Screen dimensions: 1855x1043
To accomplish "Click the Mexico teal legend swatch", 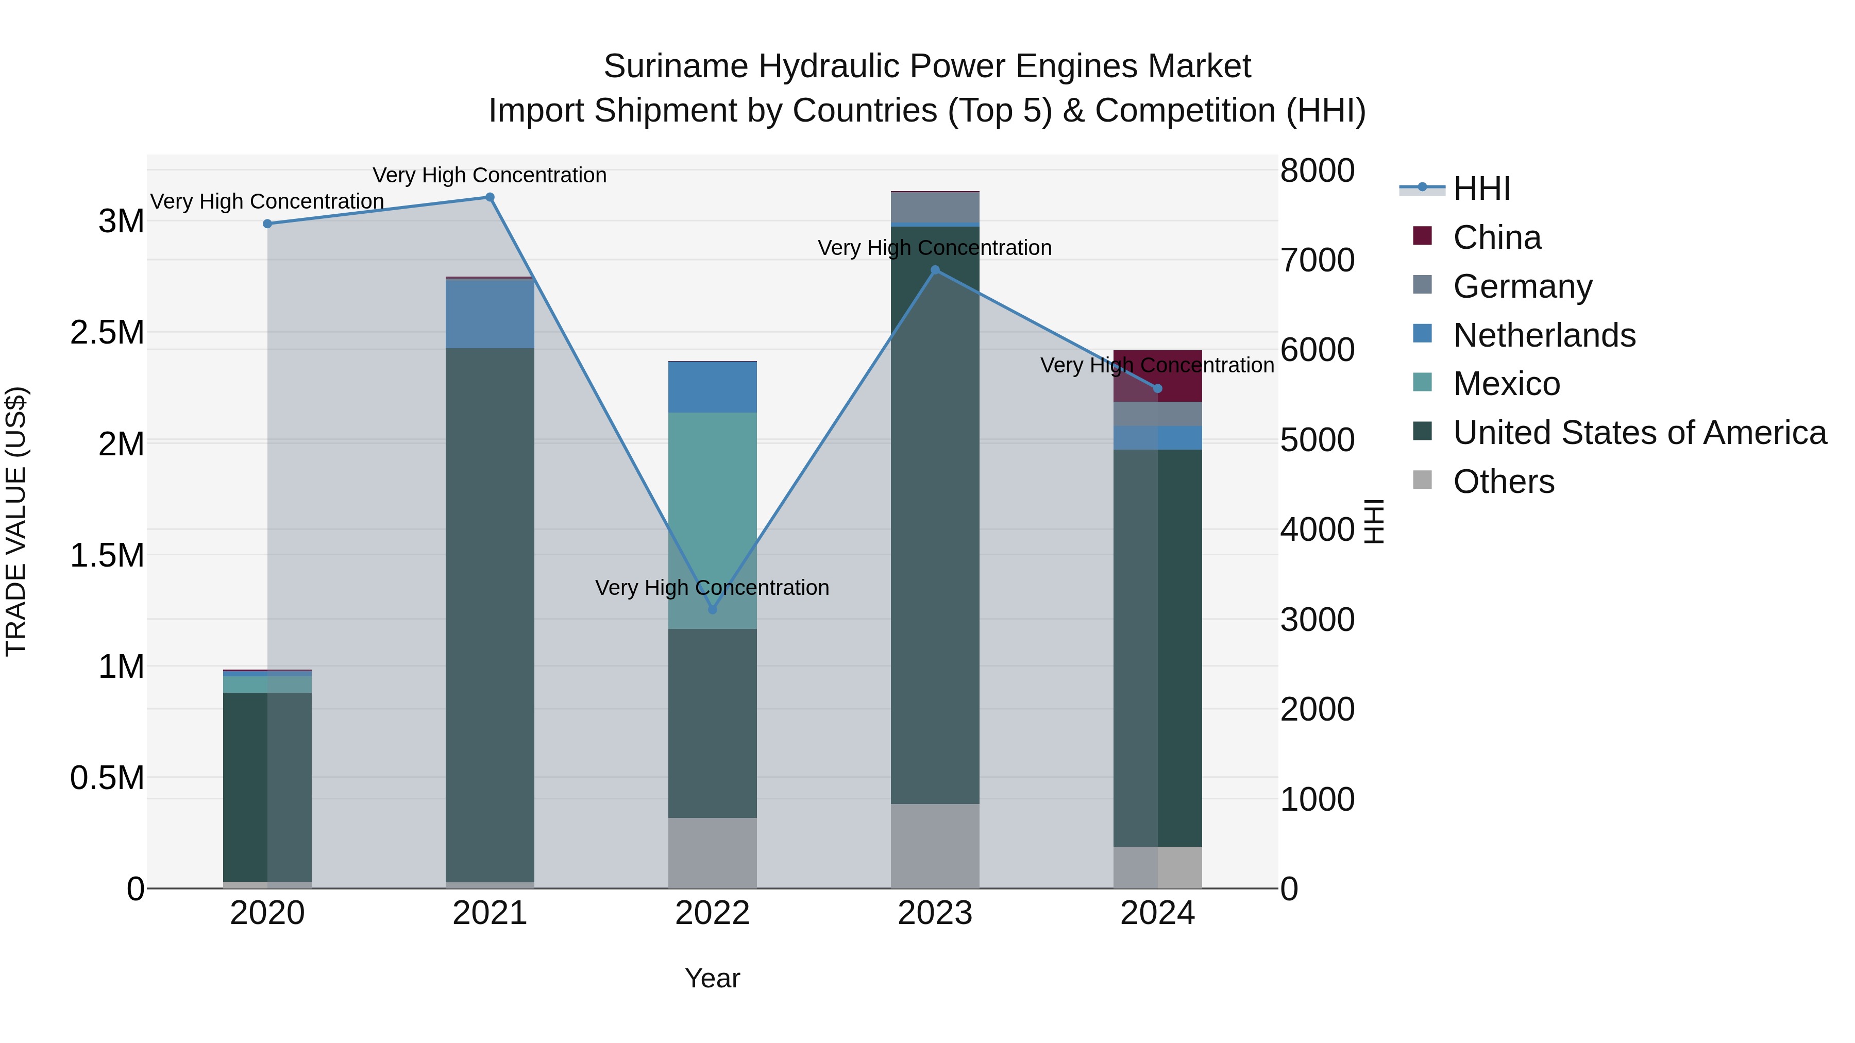I will (1422, 382).
